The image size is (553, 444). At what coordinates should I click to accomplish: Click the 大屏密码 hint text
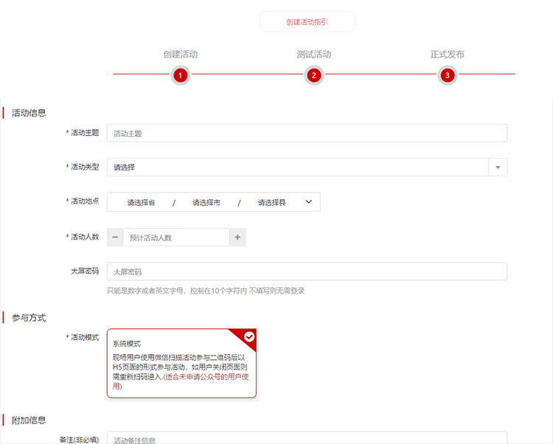206,291
